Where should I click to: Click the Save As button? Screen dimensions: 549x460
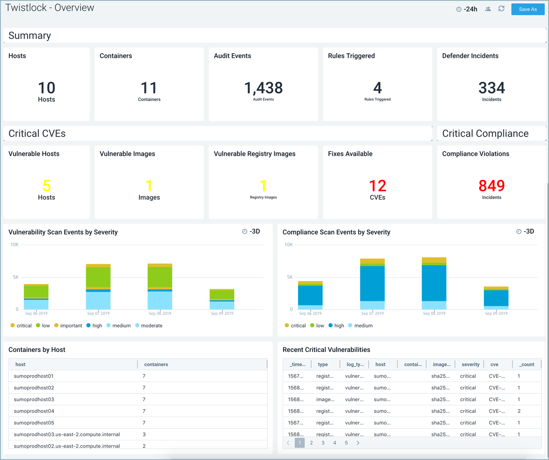click(x=528, y=9)
